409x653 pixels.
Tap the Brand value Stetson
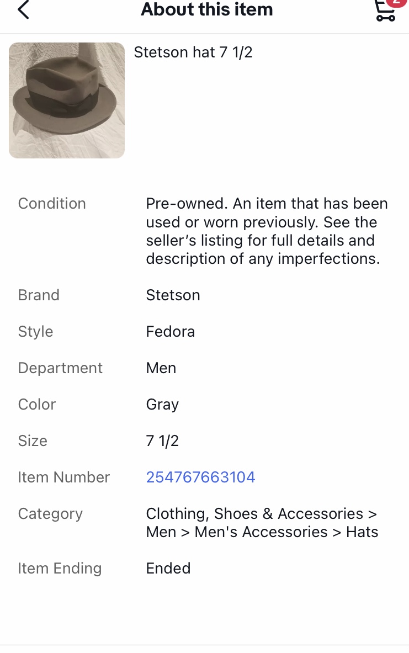coord(173,295)
